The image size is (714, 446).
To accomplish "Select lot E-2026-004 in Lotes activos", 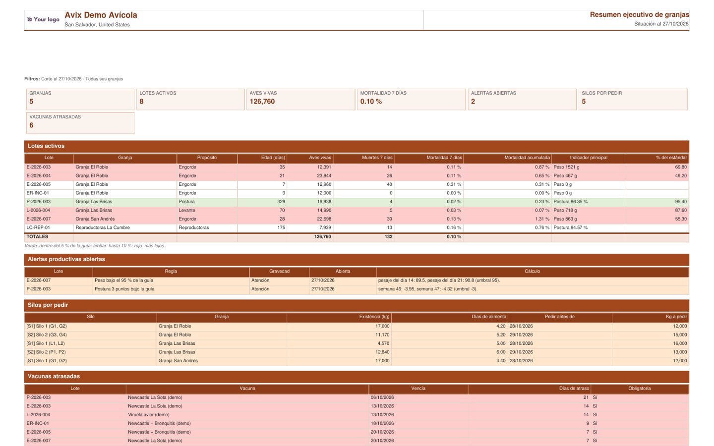I will [357, 176].
